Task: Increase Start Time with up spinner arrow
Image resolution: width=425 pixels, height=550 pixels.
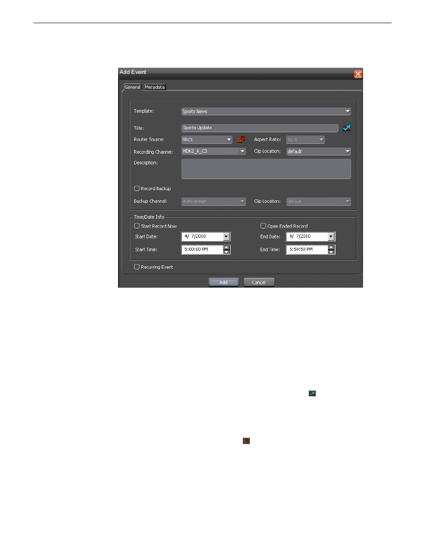Action: (226, 247)
